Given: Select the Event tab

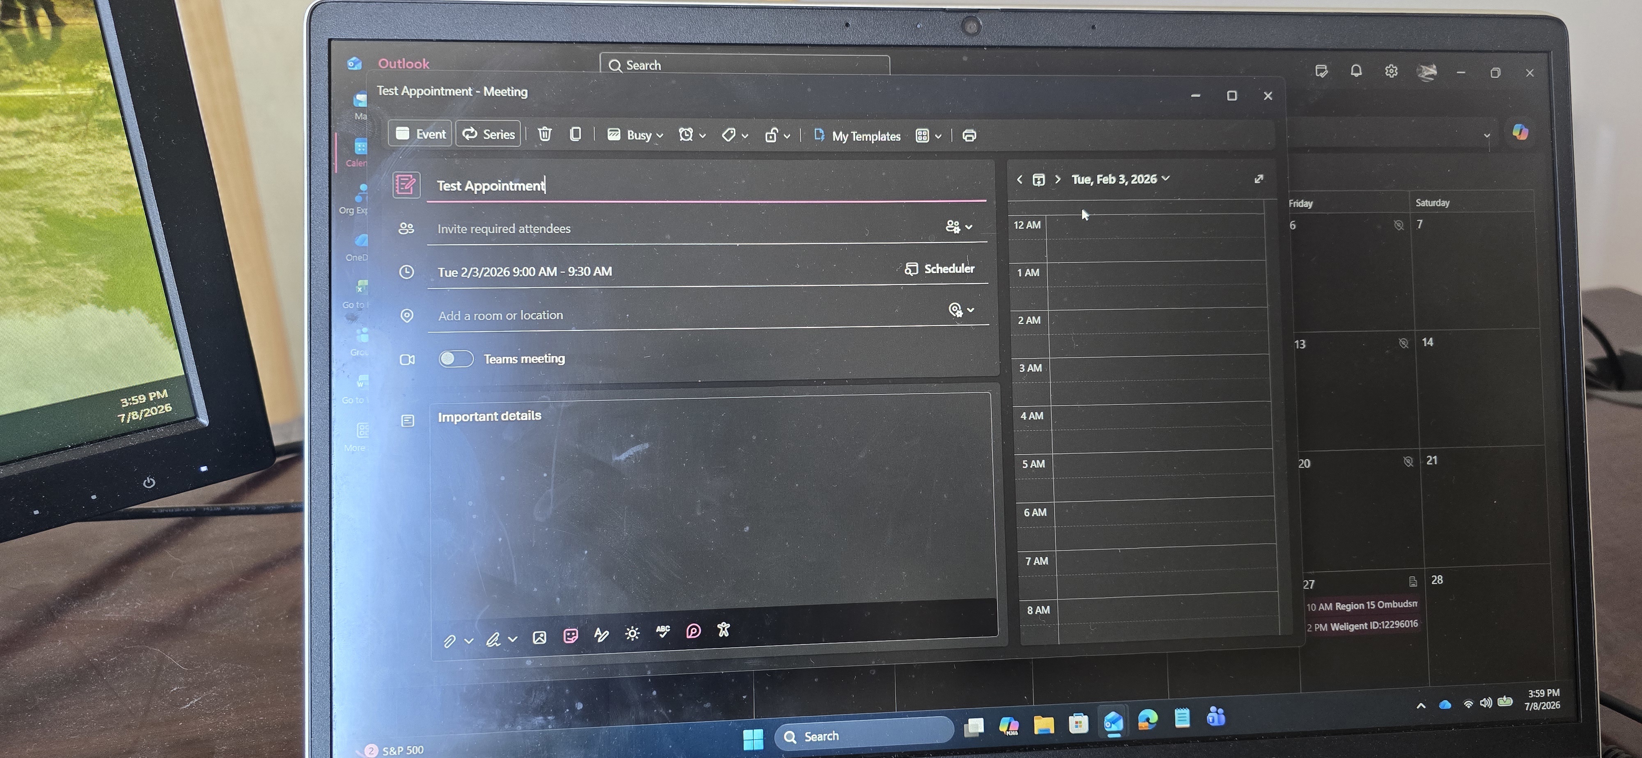Looking at the screenshot, I should [420, 134].
